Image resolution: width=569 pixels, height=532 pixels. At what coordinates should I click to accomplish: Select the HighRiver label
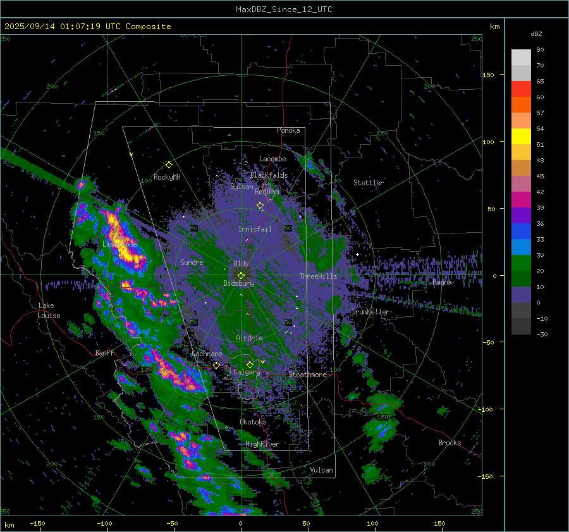point(262,444)
